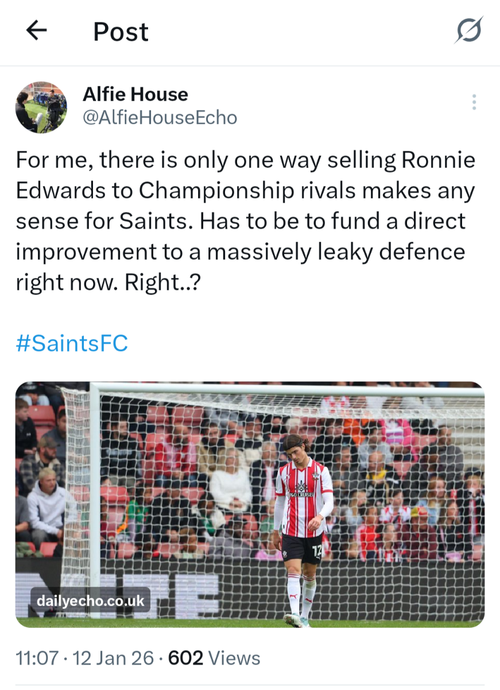Open the Alfie House display name
The height and width of the screenshot is (690, 500).
pos(135,94)
